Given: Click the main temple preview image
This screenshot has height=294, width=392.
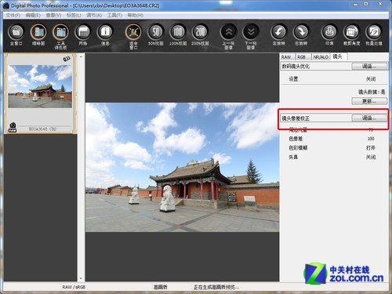Looking at the screenshot, I should 182,167.
